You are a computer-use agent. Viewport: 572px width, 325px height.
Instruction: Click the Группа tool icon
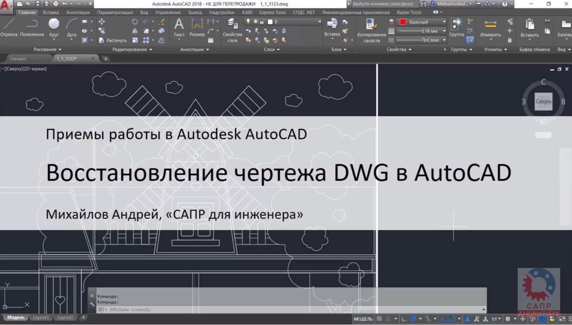click(457, 27)
